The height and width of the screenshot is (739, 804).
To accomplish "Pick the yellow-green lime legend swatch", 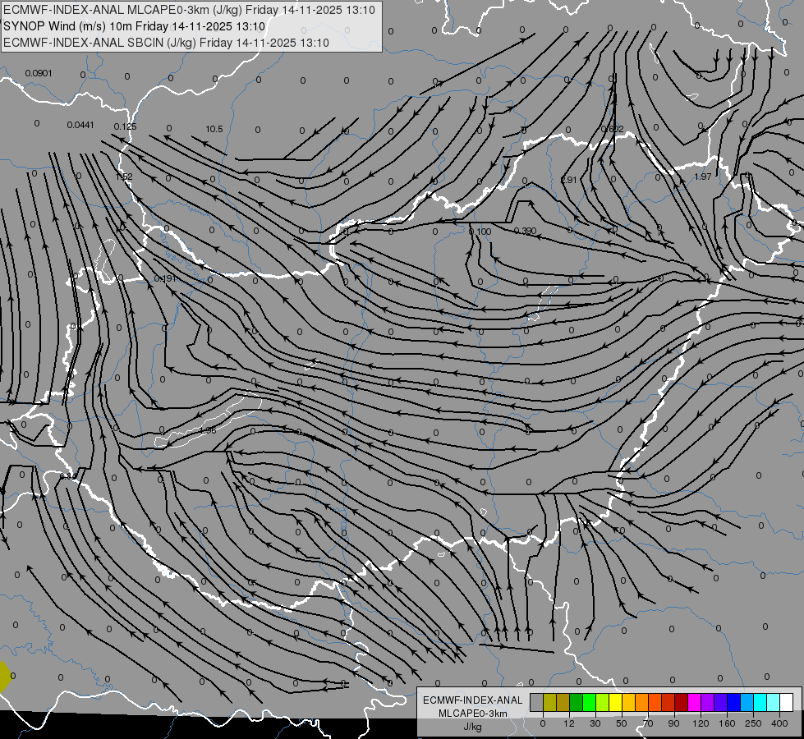I will click(603, 702).
